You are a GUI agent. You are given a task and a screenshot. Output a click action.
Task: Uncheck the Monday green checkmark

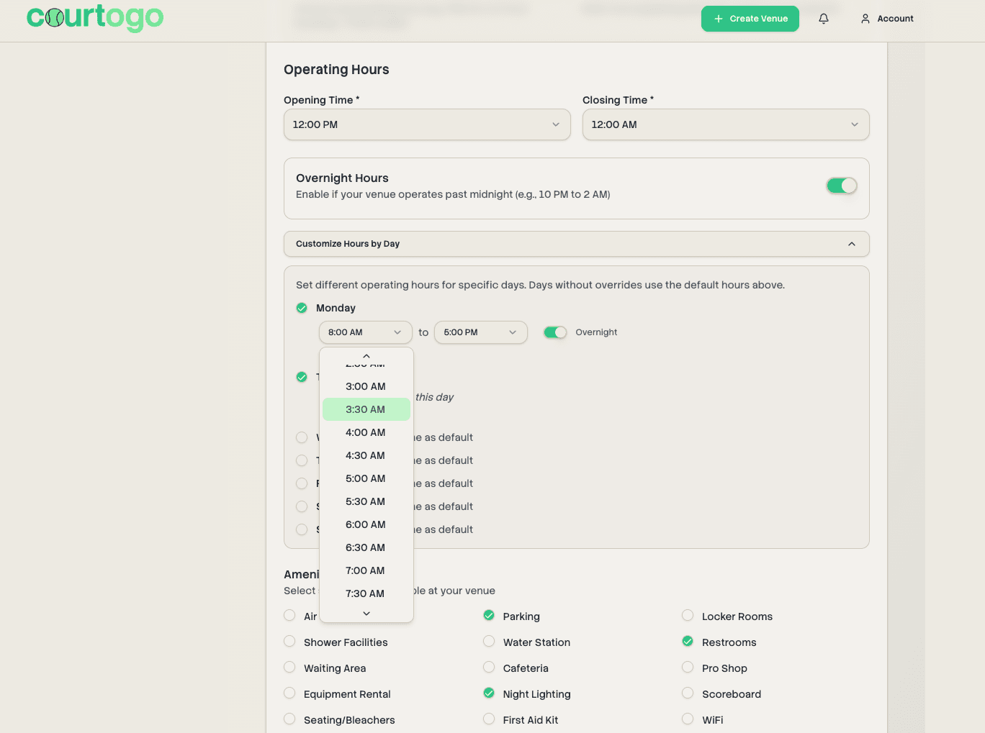[x=302, y=308]
